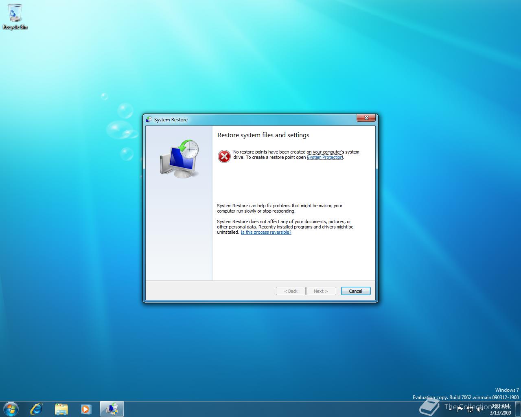Viewport: 521px width, 417px height.
Task: Click the red error X icon
Action: pyautogui.click(x=224, y=156)
